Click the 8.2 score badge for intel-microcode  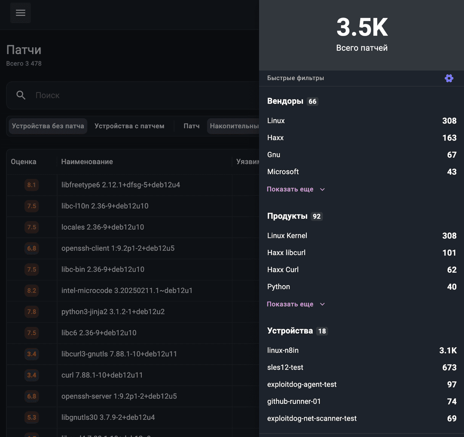[x=32, y=291]
